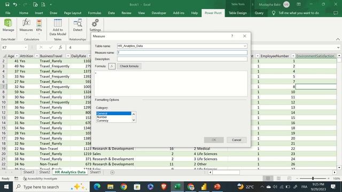This screenshot has height=192, width=342.
Task: Click Check formula button
Action: coord(129,66)
